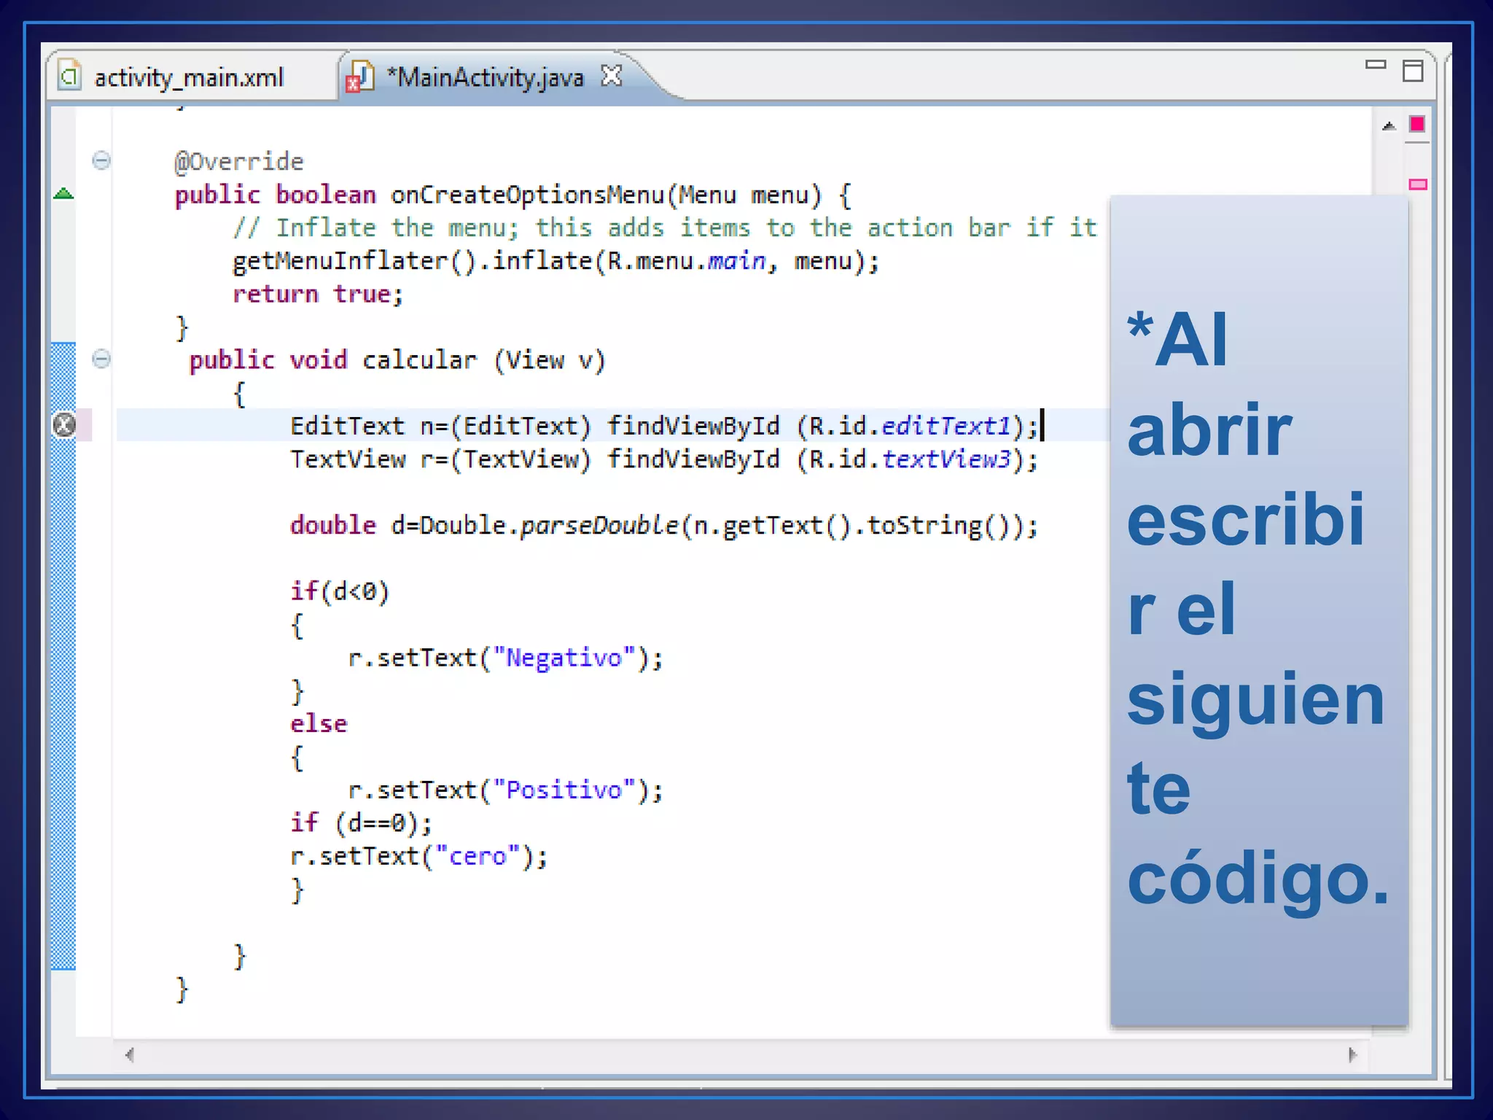Click the red error square in overview ruler
Image resolution: width=1493 pixels, height=1120 pixels.
tap(1417, 125)
